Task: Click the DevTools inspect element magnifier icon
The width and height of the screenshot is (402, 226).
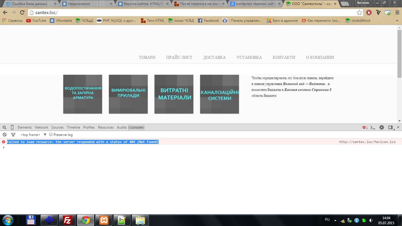Action: (4, 127)
